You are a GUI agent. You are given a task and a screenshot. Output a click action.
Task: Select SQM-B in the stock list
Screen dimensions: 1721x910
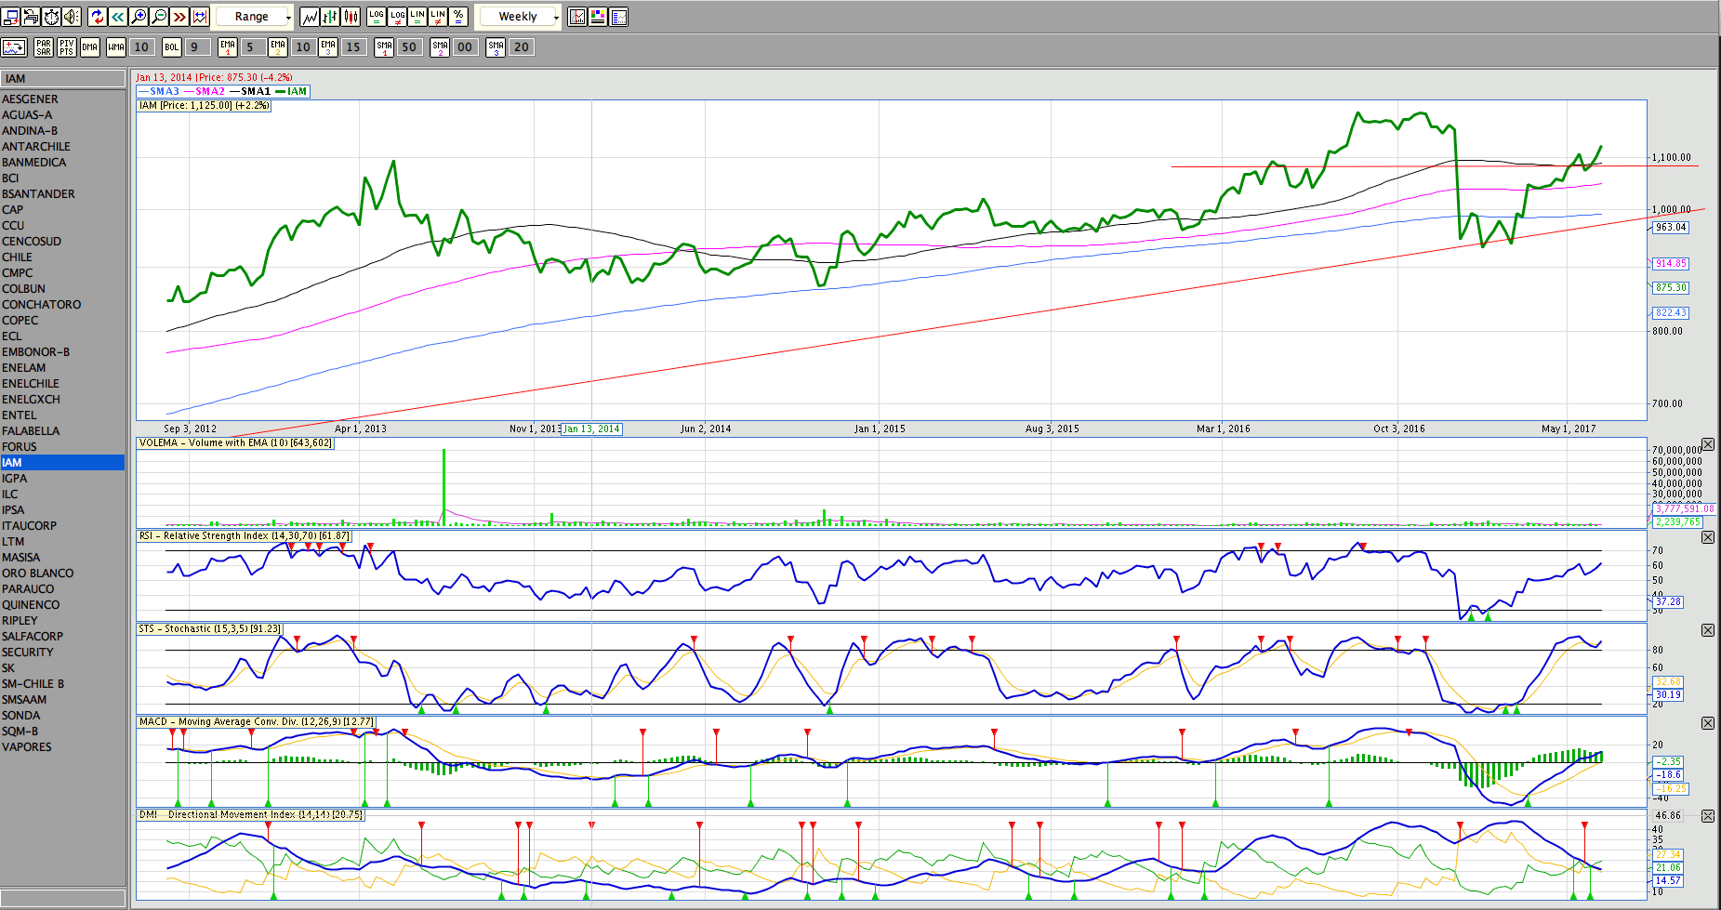pyautogui.click(x=20, y=732)
